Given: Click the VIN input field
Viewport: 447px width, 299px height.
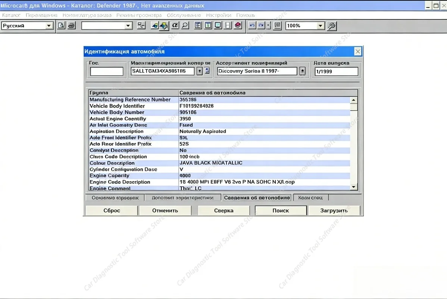Looking at the screenshot, I should [x=162, y=71].
